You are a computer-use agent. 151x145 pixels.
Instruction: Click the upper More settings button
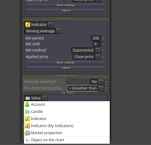pos(66,5)
